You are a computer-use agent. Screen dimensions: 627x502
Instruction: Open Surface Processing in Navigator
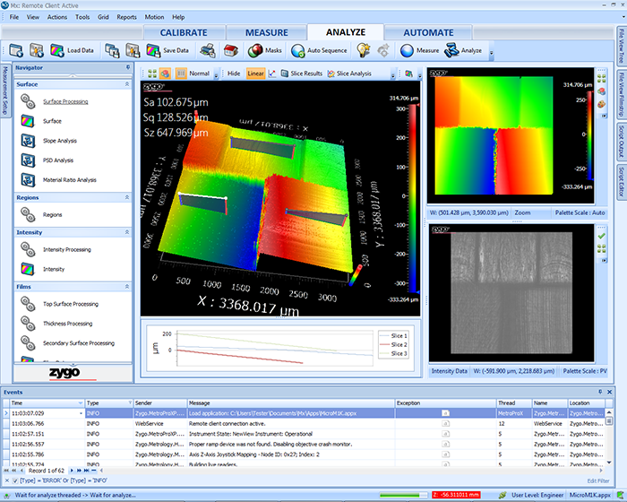65,101
